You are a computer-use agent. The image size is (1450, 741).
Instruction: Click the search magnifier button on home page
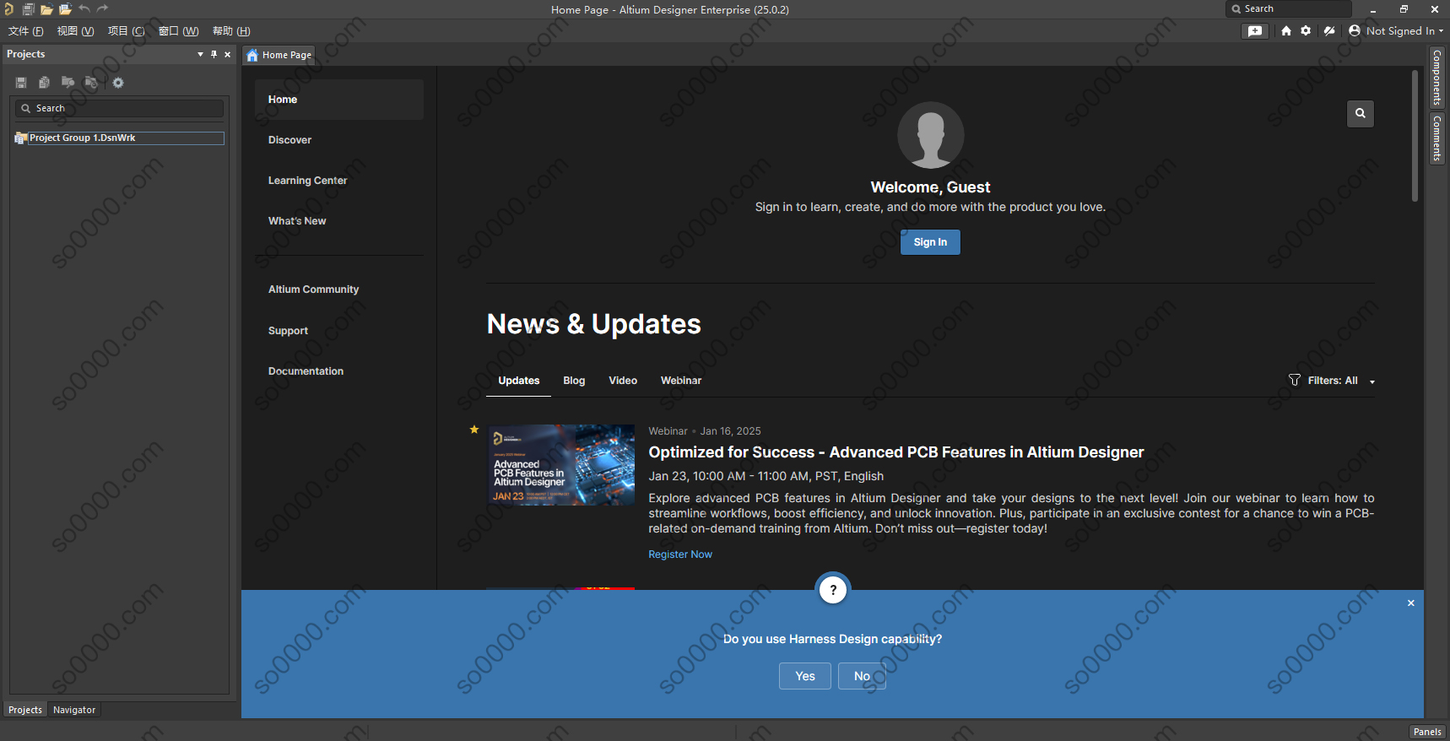1361,113
